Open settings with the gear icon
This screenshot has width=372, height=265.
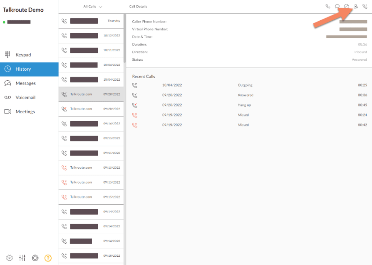(9, 257)
